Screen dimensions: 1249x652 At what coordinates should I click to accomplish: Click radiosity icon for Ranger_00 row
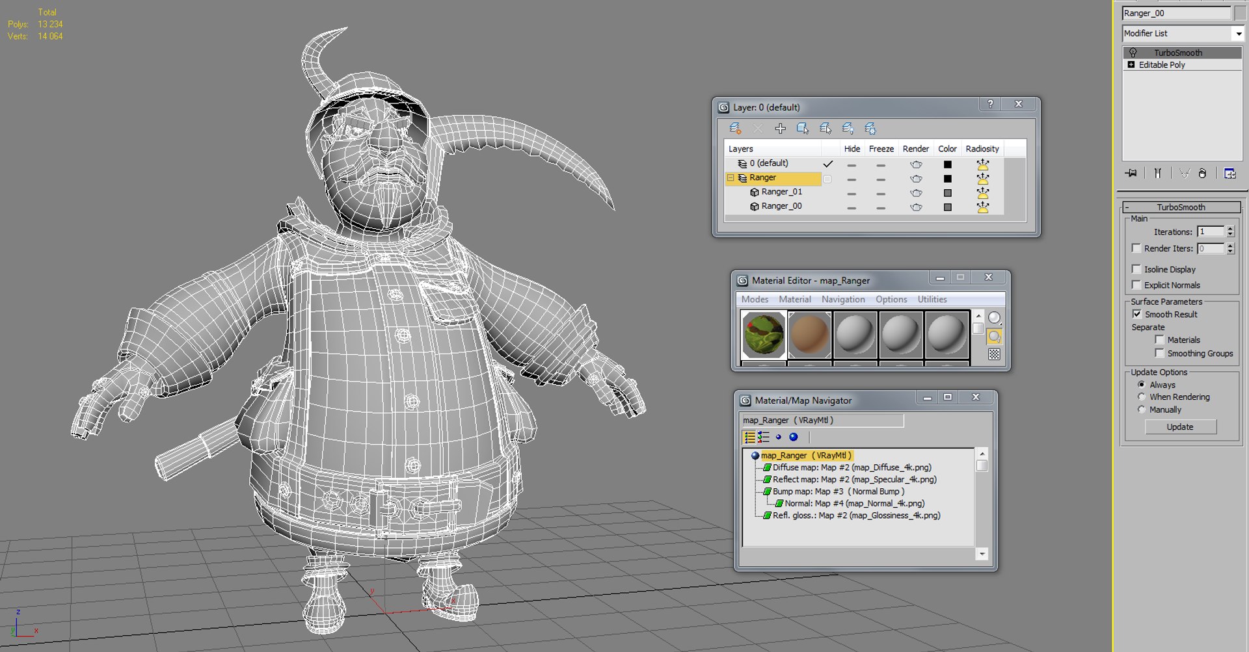click(x=982, y=207)
